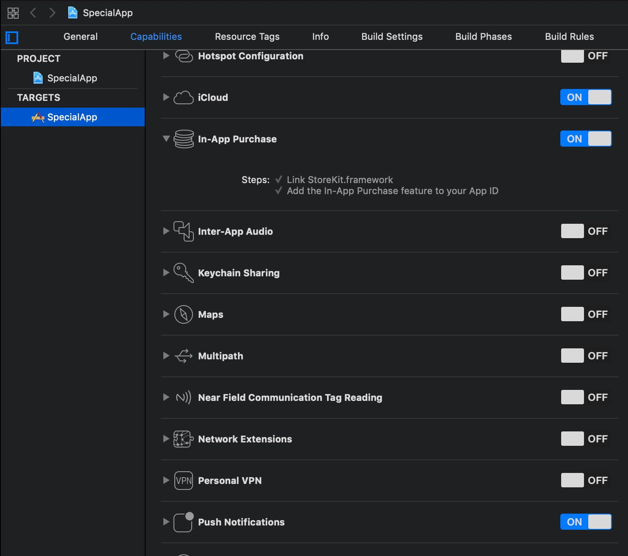Expand the Maps section

[x=166, y=314]
